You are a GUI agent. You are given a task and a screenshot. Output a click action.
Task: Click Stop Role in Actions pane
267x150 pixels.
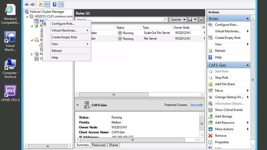pyautogui.click(x=222, y=77)
